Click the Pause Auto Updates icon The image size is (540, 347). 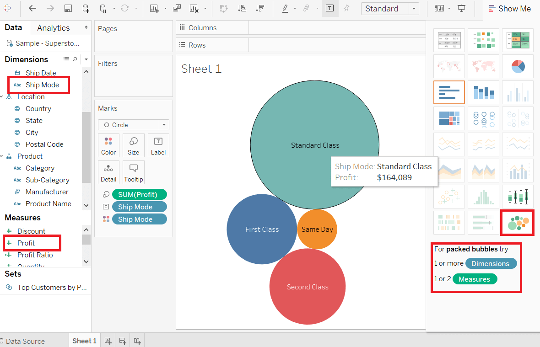(103, 8)
